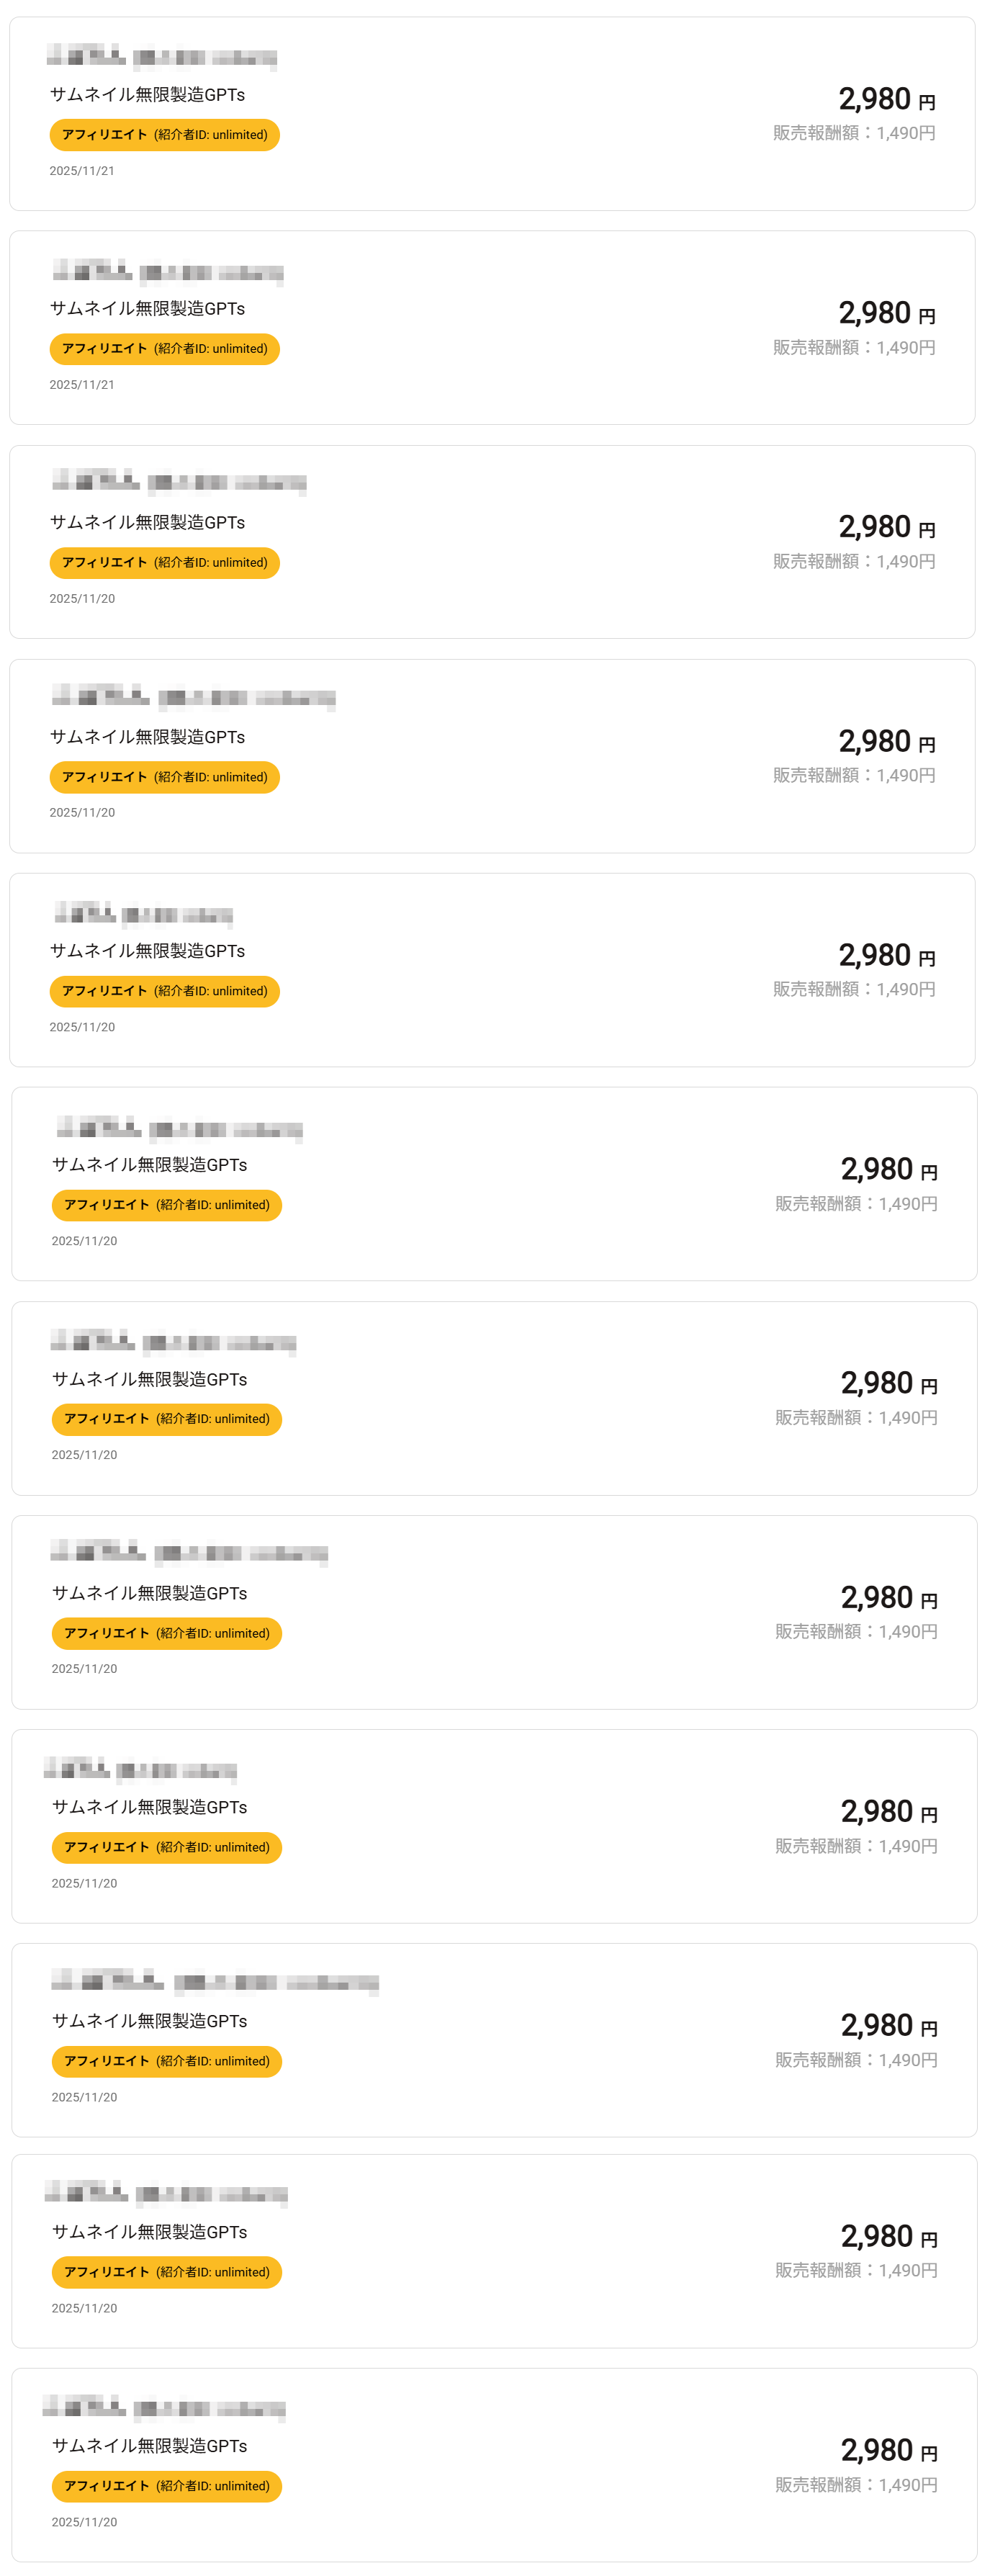Viewport: 990px width, 2576px height.
Task: Open the product title in the eleventh card
Action: tap(149, 2232)
